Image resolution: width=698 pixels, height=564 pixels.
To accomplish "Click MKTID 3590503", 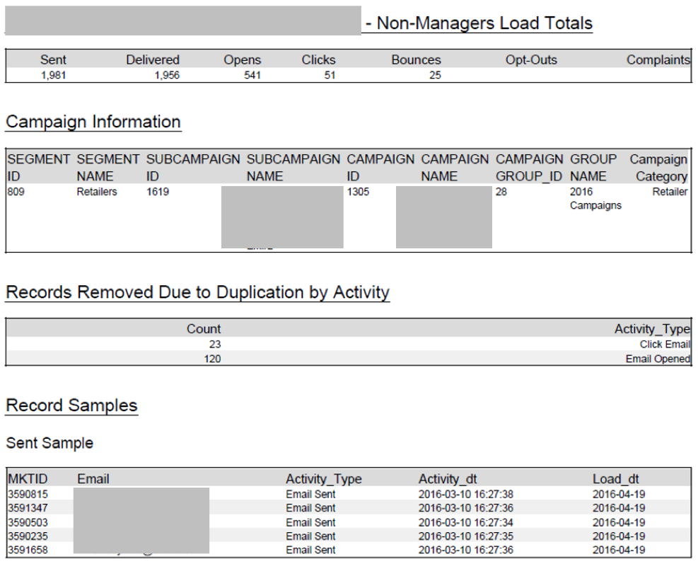I will pos(28,522).
